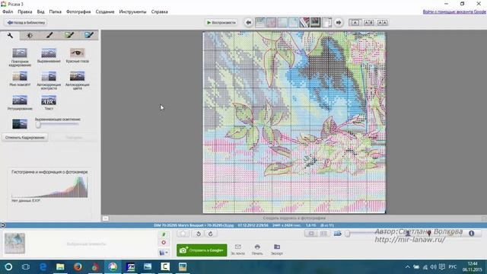Screen dimensions: 487x274
Task: Open Firefox from the taskbar
Action: point(78,267)
